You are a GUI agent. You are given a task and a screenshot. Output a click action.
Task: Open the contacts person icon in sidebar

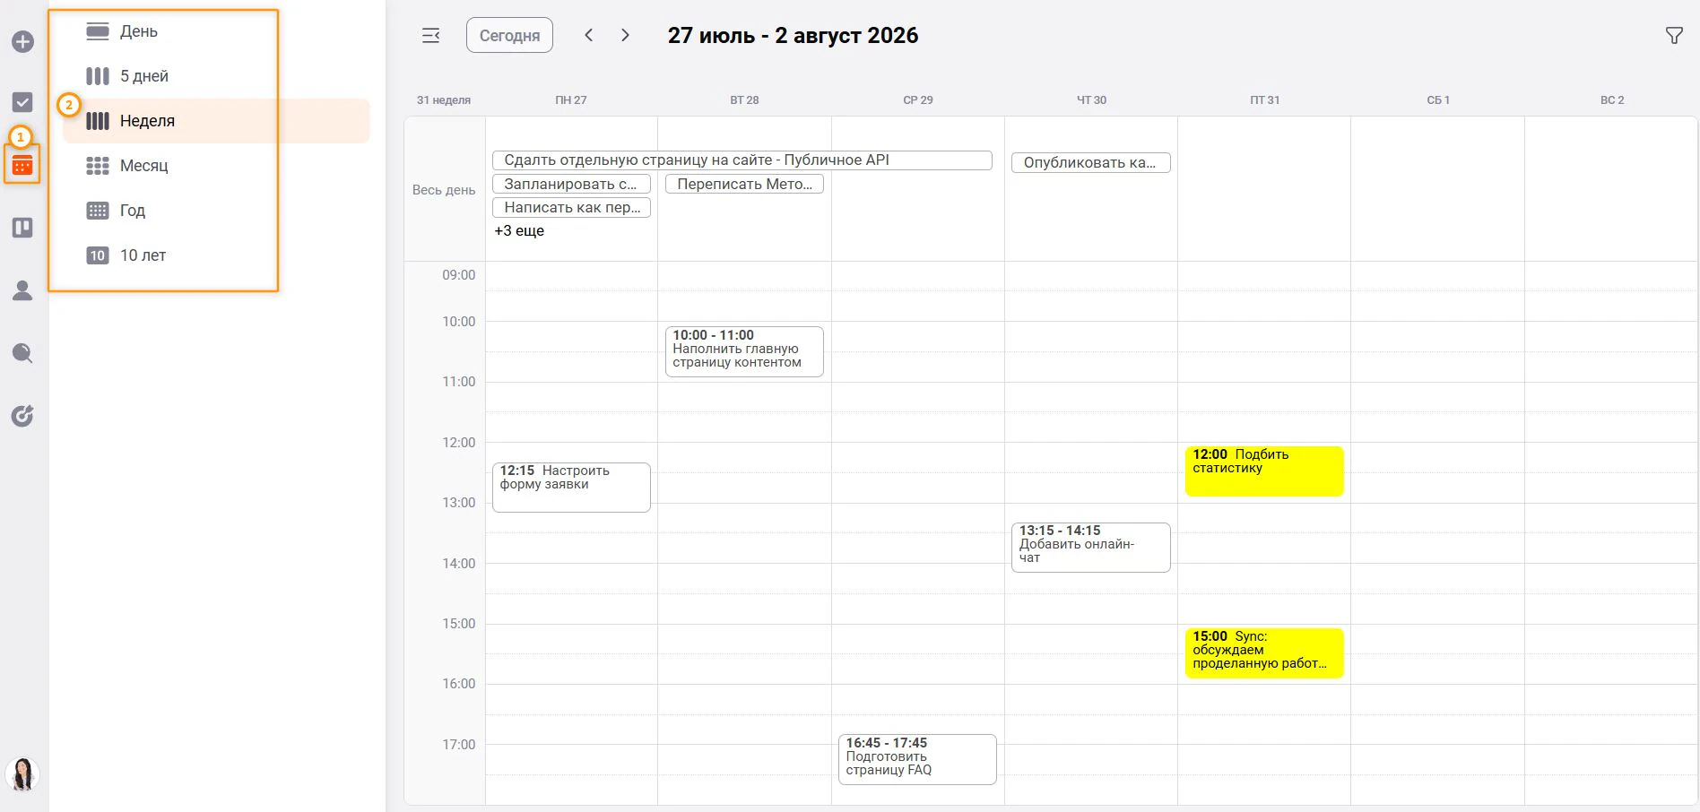[x=22, y=290]
